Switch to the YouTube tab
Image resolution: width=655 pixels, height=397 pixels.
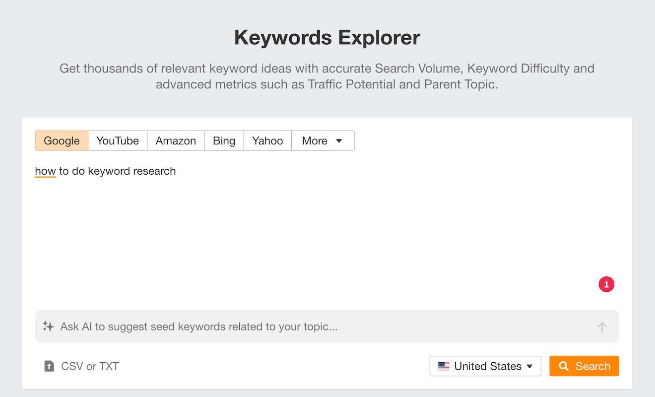click(118, 140)
